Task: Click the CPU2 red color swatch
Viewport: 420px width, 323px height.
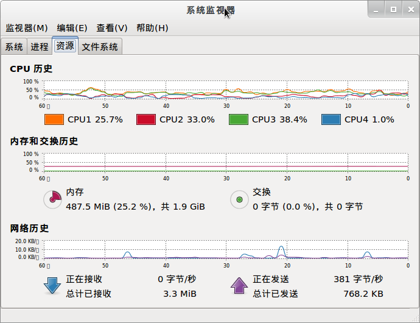Action: [x=146, y=119]
